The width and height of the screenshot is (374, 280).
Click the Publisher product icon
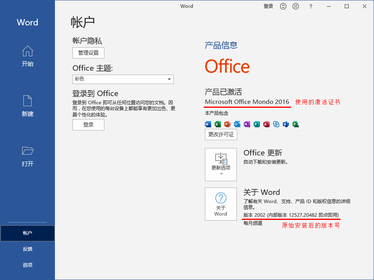click(x=257, y=124)
